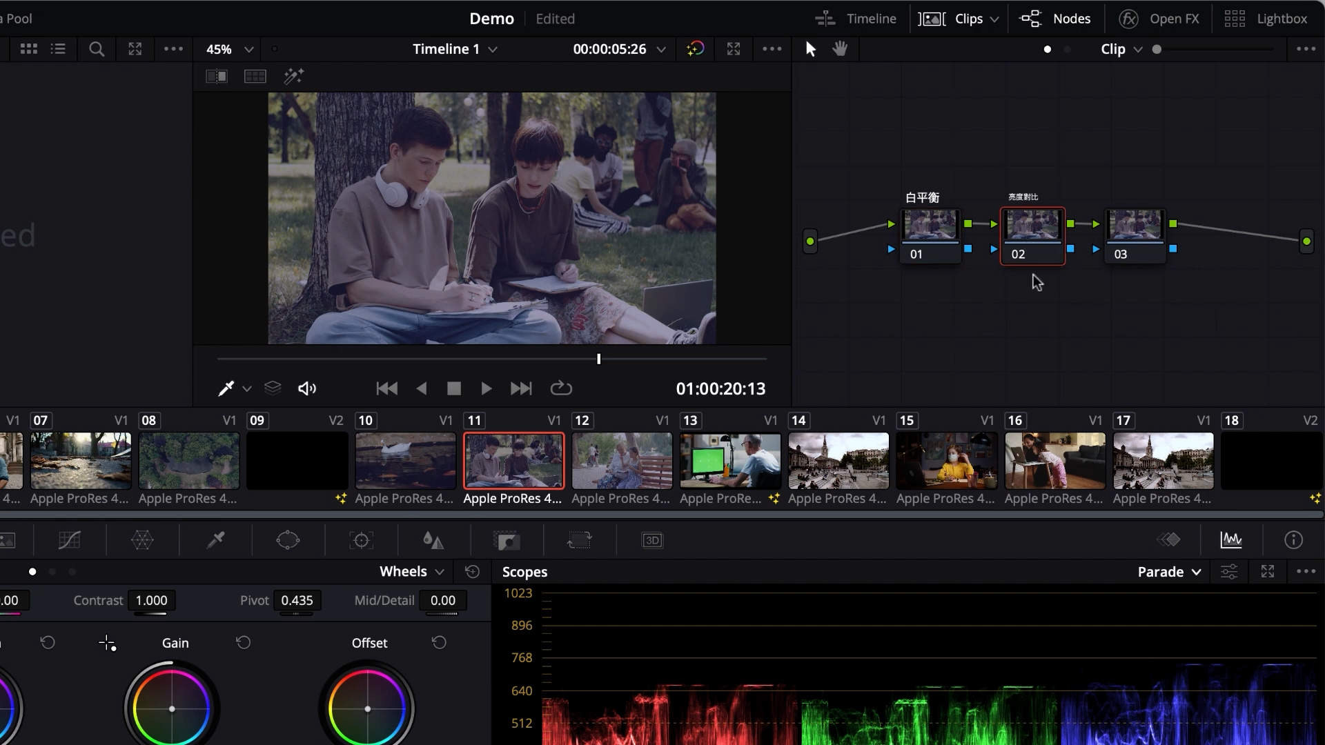1325x745 pixels.
Task: Select the Qualifier eyedropper tool
Action: click(x=215, y=540)
